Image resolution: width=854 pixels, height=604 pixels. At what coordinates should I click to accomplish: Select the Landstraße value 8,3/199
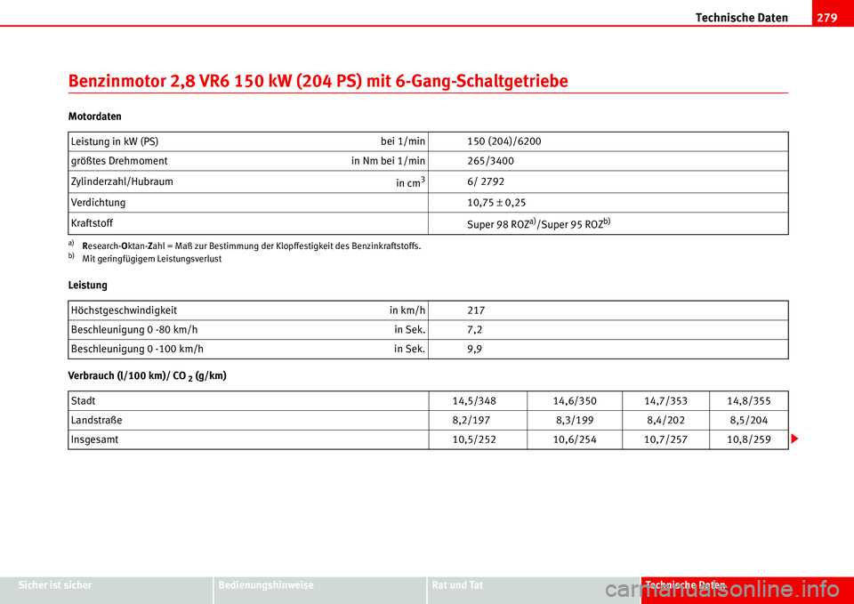[575, 421]
